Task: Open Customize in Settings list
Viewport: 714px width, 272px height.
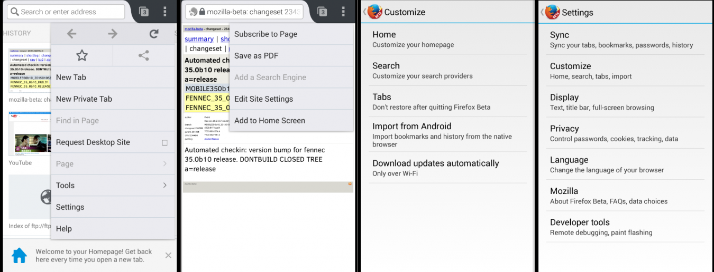Action: 626,71
